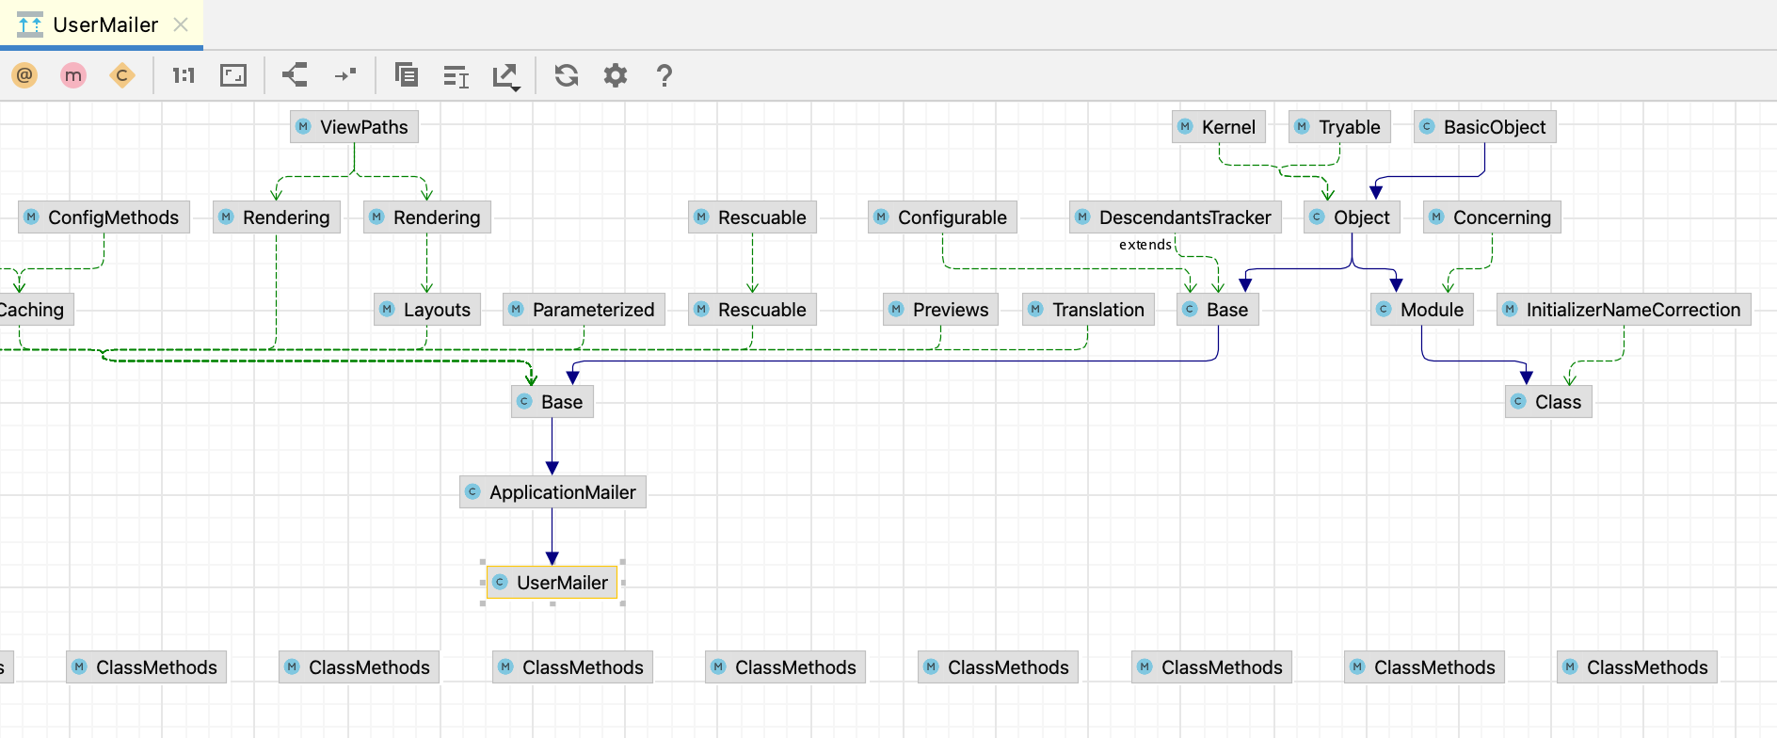Open diagram settings gear
The image size is (1777, 738).
point(616,75)
